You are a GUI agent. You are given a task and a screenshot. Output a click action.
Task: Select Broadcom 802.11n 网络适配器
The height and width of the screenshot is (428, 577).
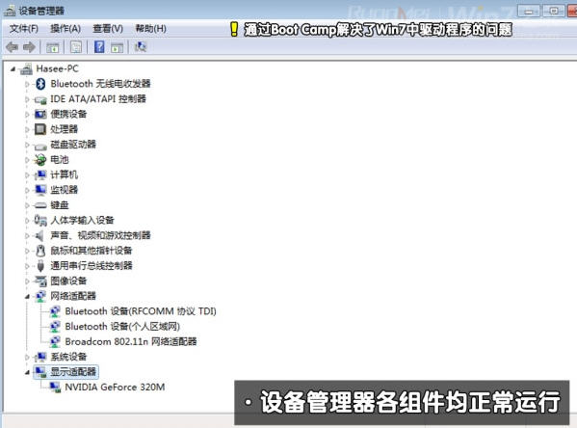(x=131, y=341)
